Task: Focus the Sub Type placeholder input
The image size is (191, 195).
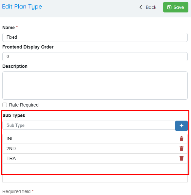Action: click(89, 125)
